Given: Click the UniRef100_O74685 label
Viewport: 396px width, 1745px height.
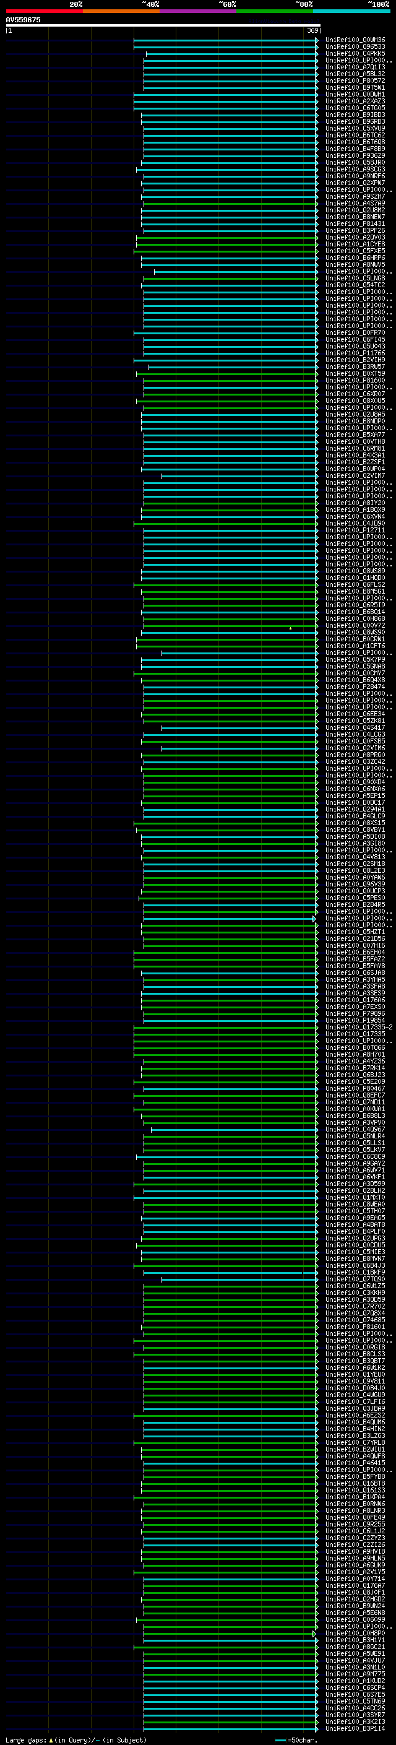Looking at the screenshot, I should 355,1320.
